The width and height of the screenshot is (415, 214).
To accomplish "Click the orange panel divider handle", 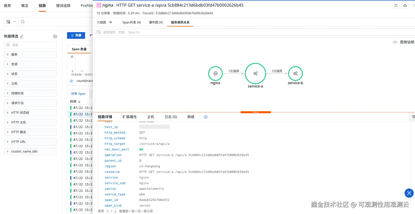I will pos(256,112).
